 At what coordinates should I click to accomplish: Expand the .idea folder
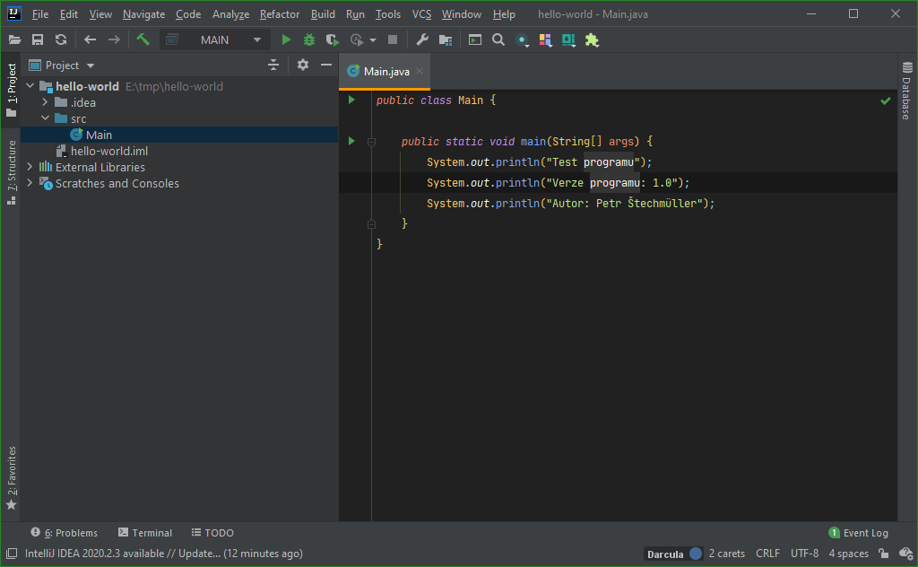[45, 102]
